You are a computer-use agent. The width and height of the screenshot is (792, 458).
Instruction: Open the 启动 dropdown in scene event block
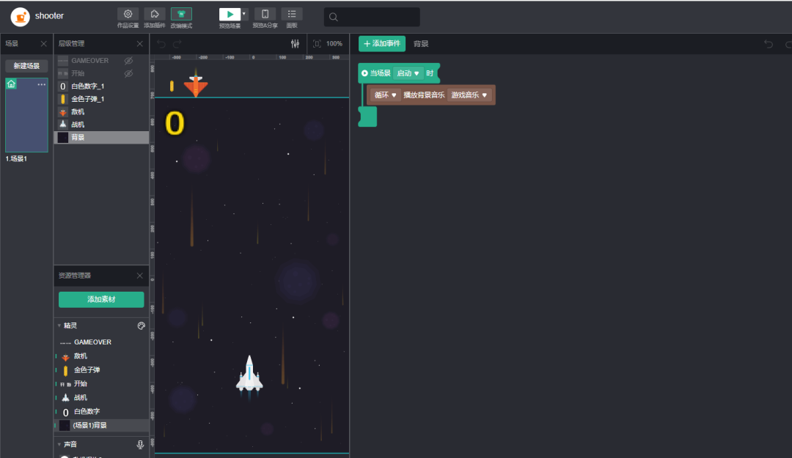click(x=408, y=73)
